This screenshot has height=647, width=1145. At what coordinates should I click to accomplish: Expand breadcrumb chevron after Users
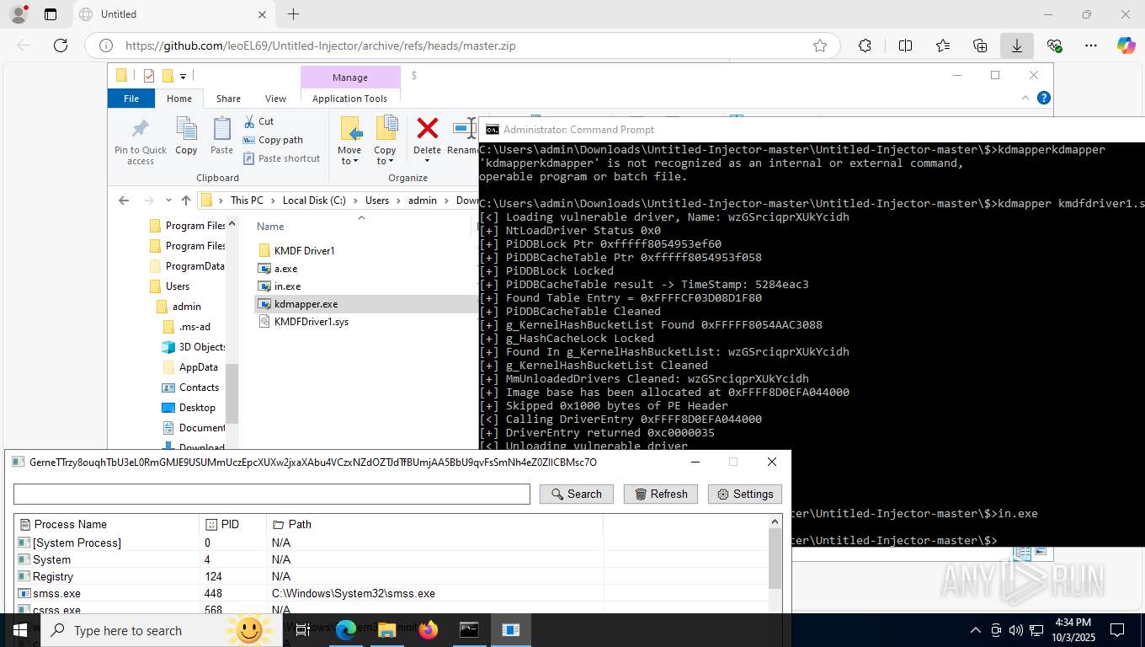tap(398, 201)
